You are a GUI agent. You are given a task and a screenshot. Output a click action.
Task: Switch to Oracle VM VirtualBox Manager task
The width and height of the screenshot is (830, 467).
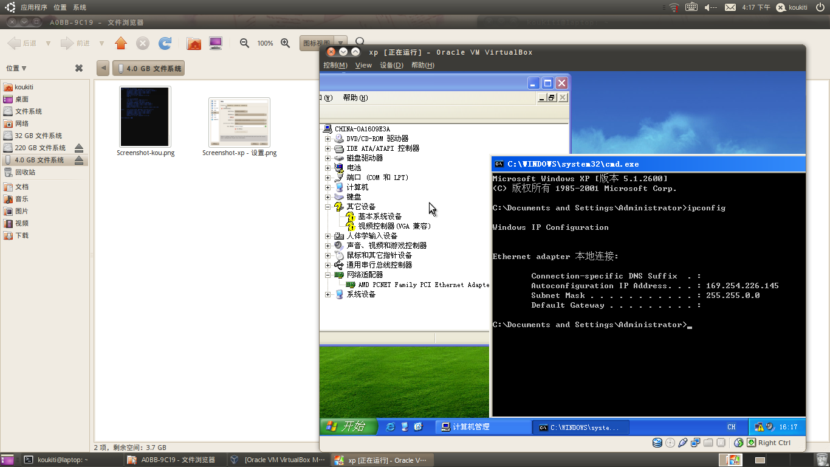tap(278, 460)
